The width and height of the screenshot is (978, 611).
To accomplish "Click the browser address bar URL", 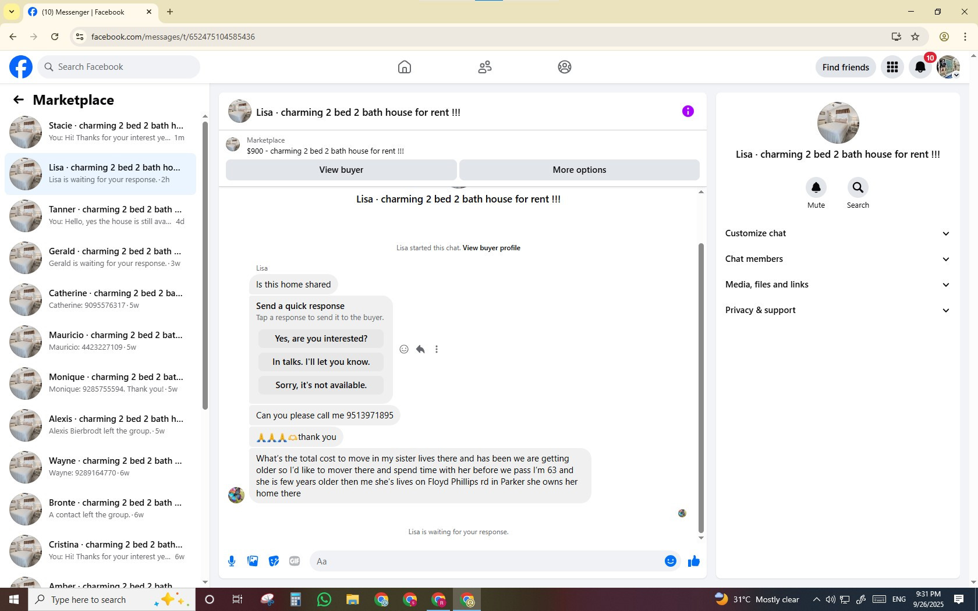I will 173,37.
